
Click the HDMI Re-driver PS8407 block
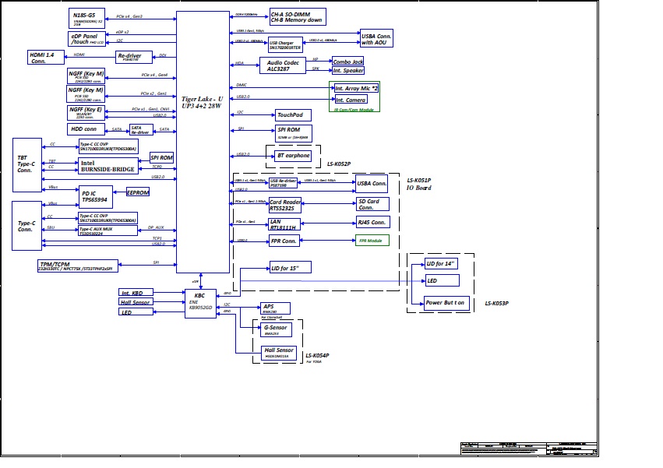[x=134, y=57]
